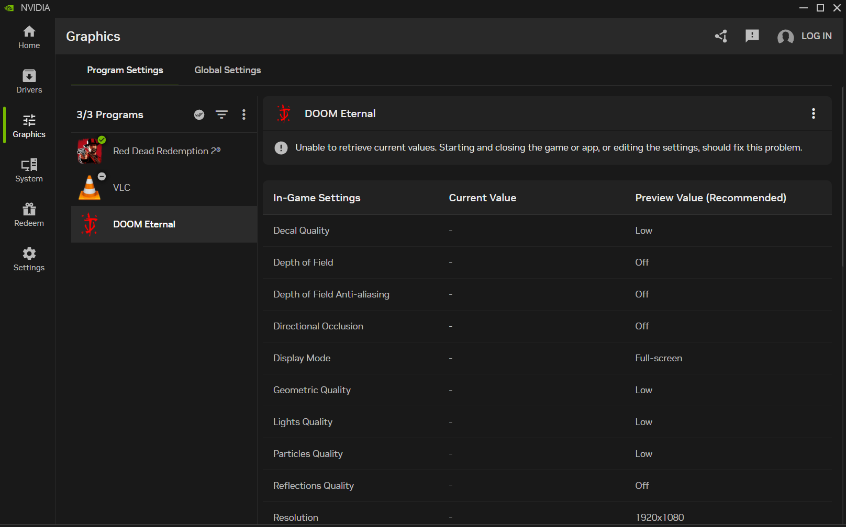Image resolution: width=846 pixels, height=527 pixels.
Task: Click the warning info icon
Action: pos(281,148)
